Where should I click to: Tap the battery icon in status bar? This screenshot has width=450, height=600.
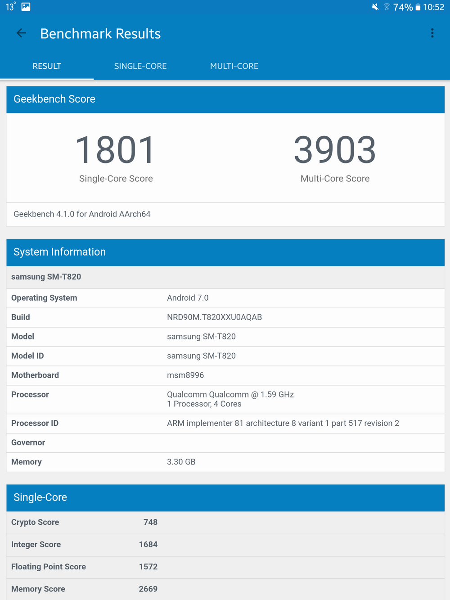tap(418, 7)
